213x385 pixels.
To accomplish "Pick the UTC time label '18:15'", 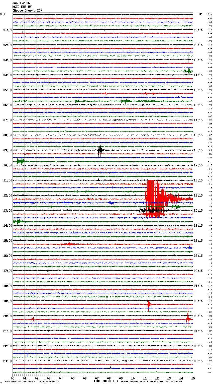I will coord(198,180).
